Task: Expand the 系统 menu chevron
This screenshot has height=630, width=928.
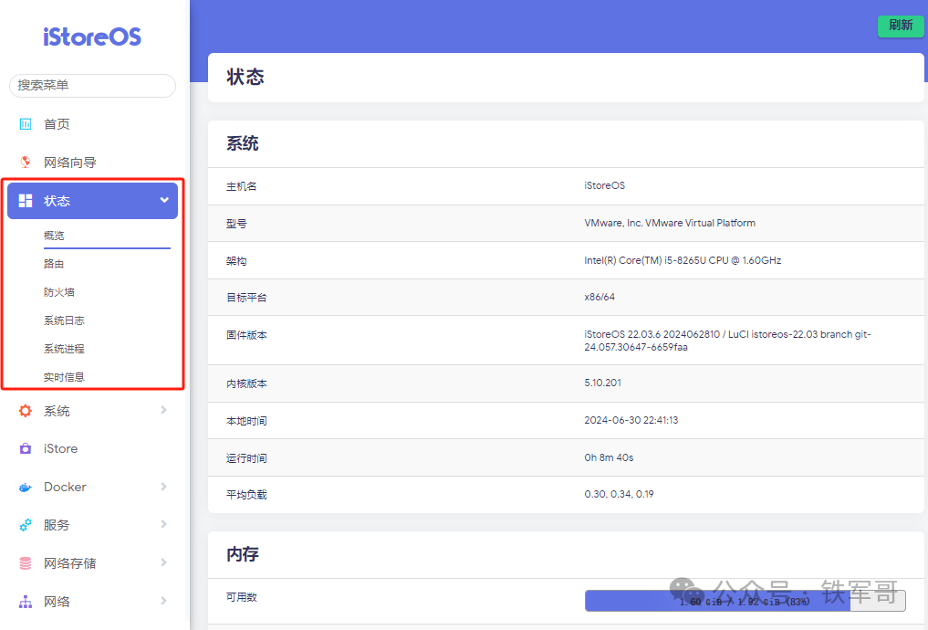Action: [164, 410]
